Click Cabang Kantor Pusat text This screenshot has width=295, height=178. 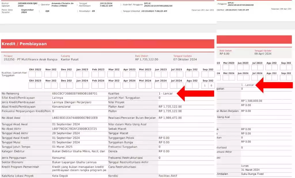click(x=70, y=59)
